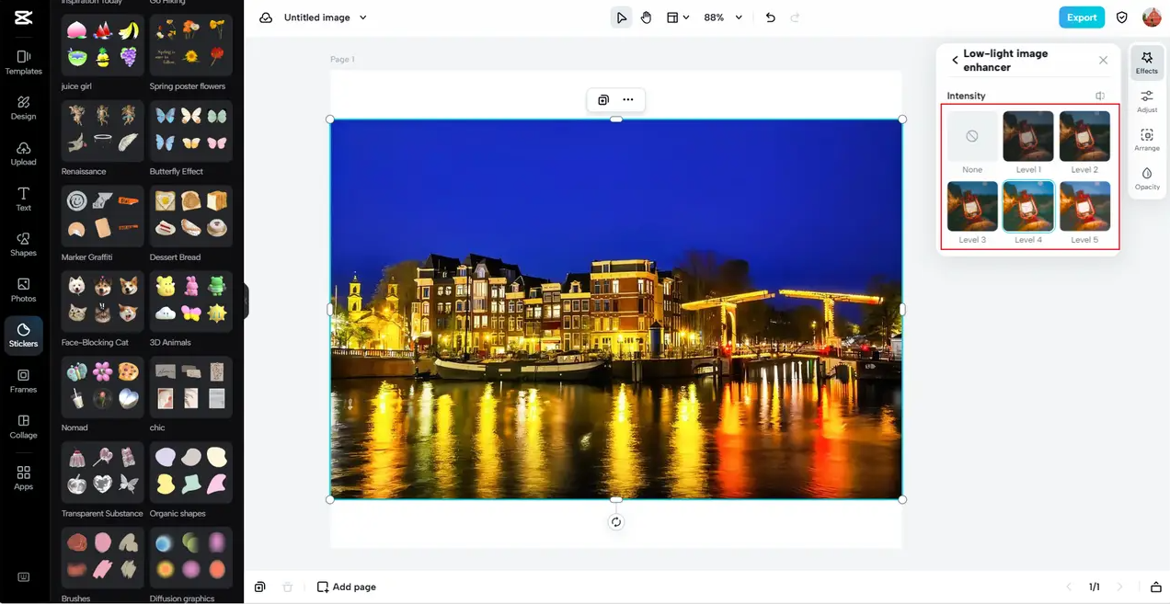Click the delete page trash icon
This screenshot has height=604, width=1170.
pos(287,587)
